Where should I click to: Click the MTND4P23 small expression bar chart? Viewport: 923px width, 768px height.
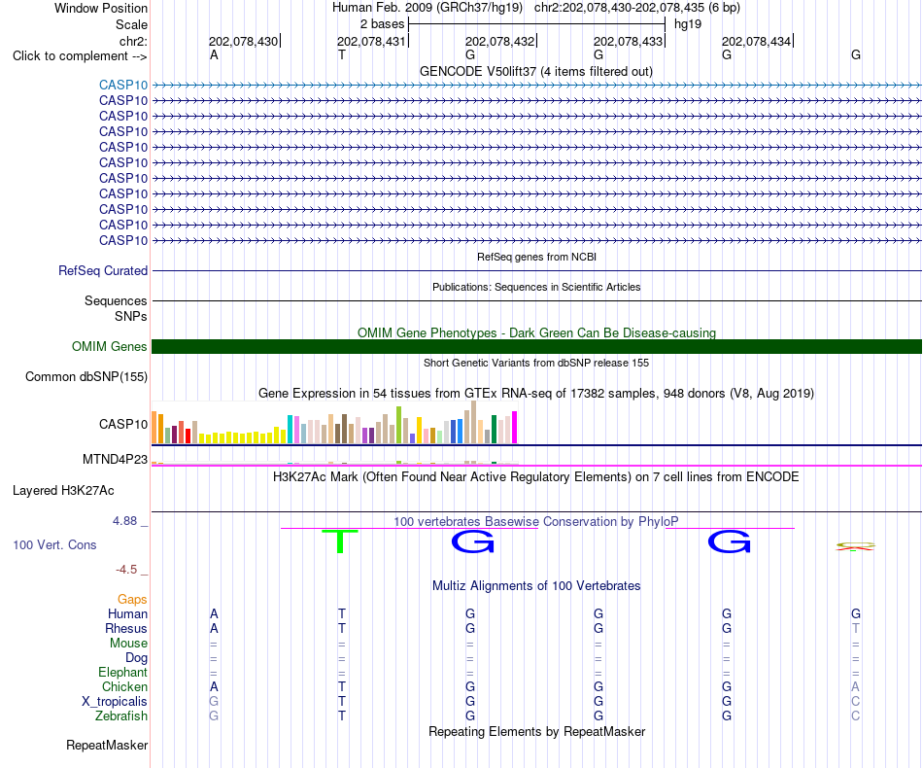pos(334,463)
